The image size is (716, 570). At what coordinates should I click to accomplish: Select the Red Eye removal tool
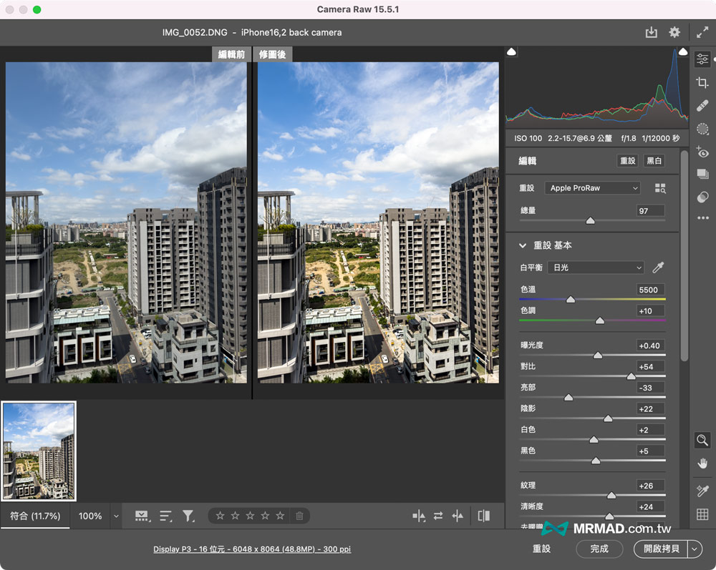702,152
